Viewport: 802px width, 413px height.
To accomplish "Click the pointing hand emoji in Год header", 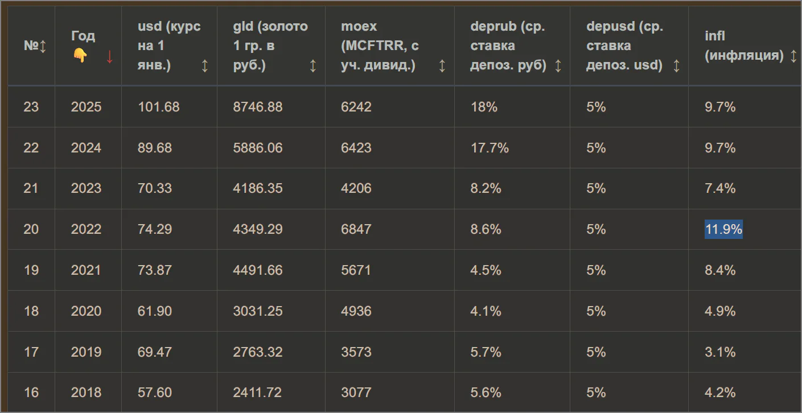I will pos(80,55).
